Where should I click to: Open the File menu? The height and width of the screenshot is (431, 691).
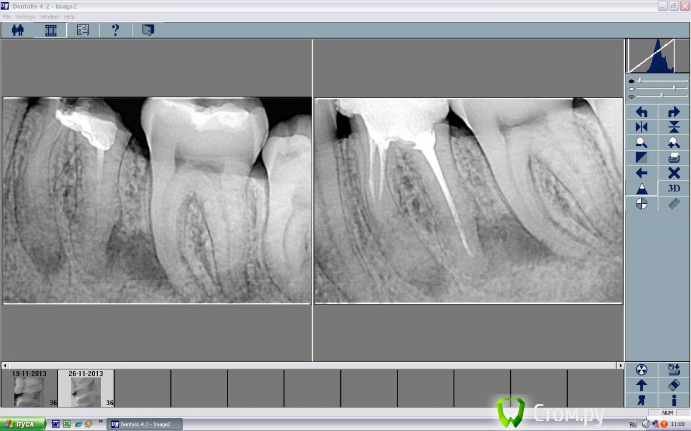coord(6,17)
